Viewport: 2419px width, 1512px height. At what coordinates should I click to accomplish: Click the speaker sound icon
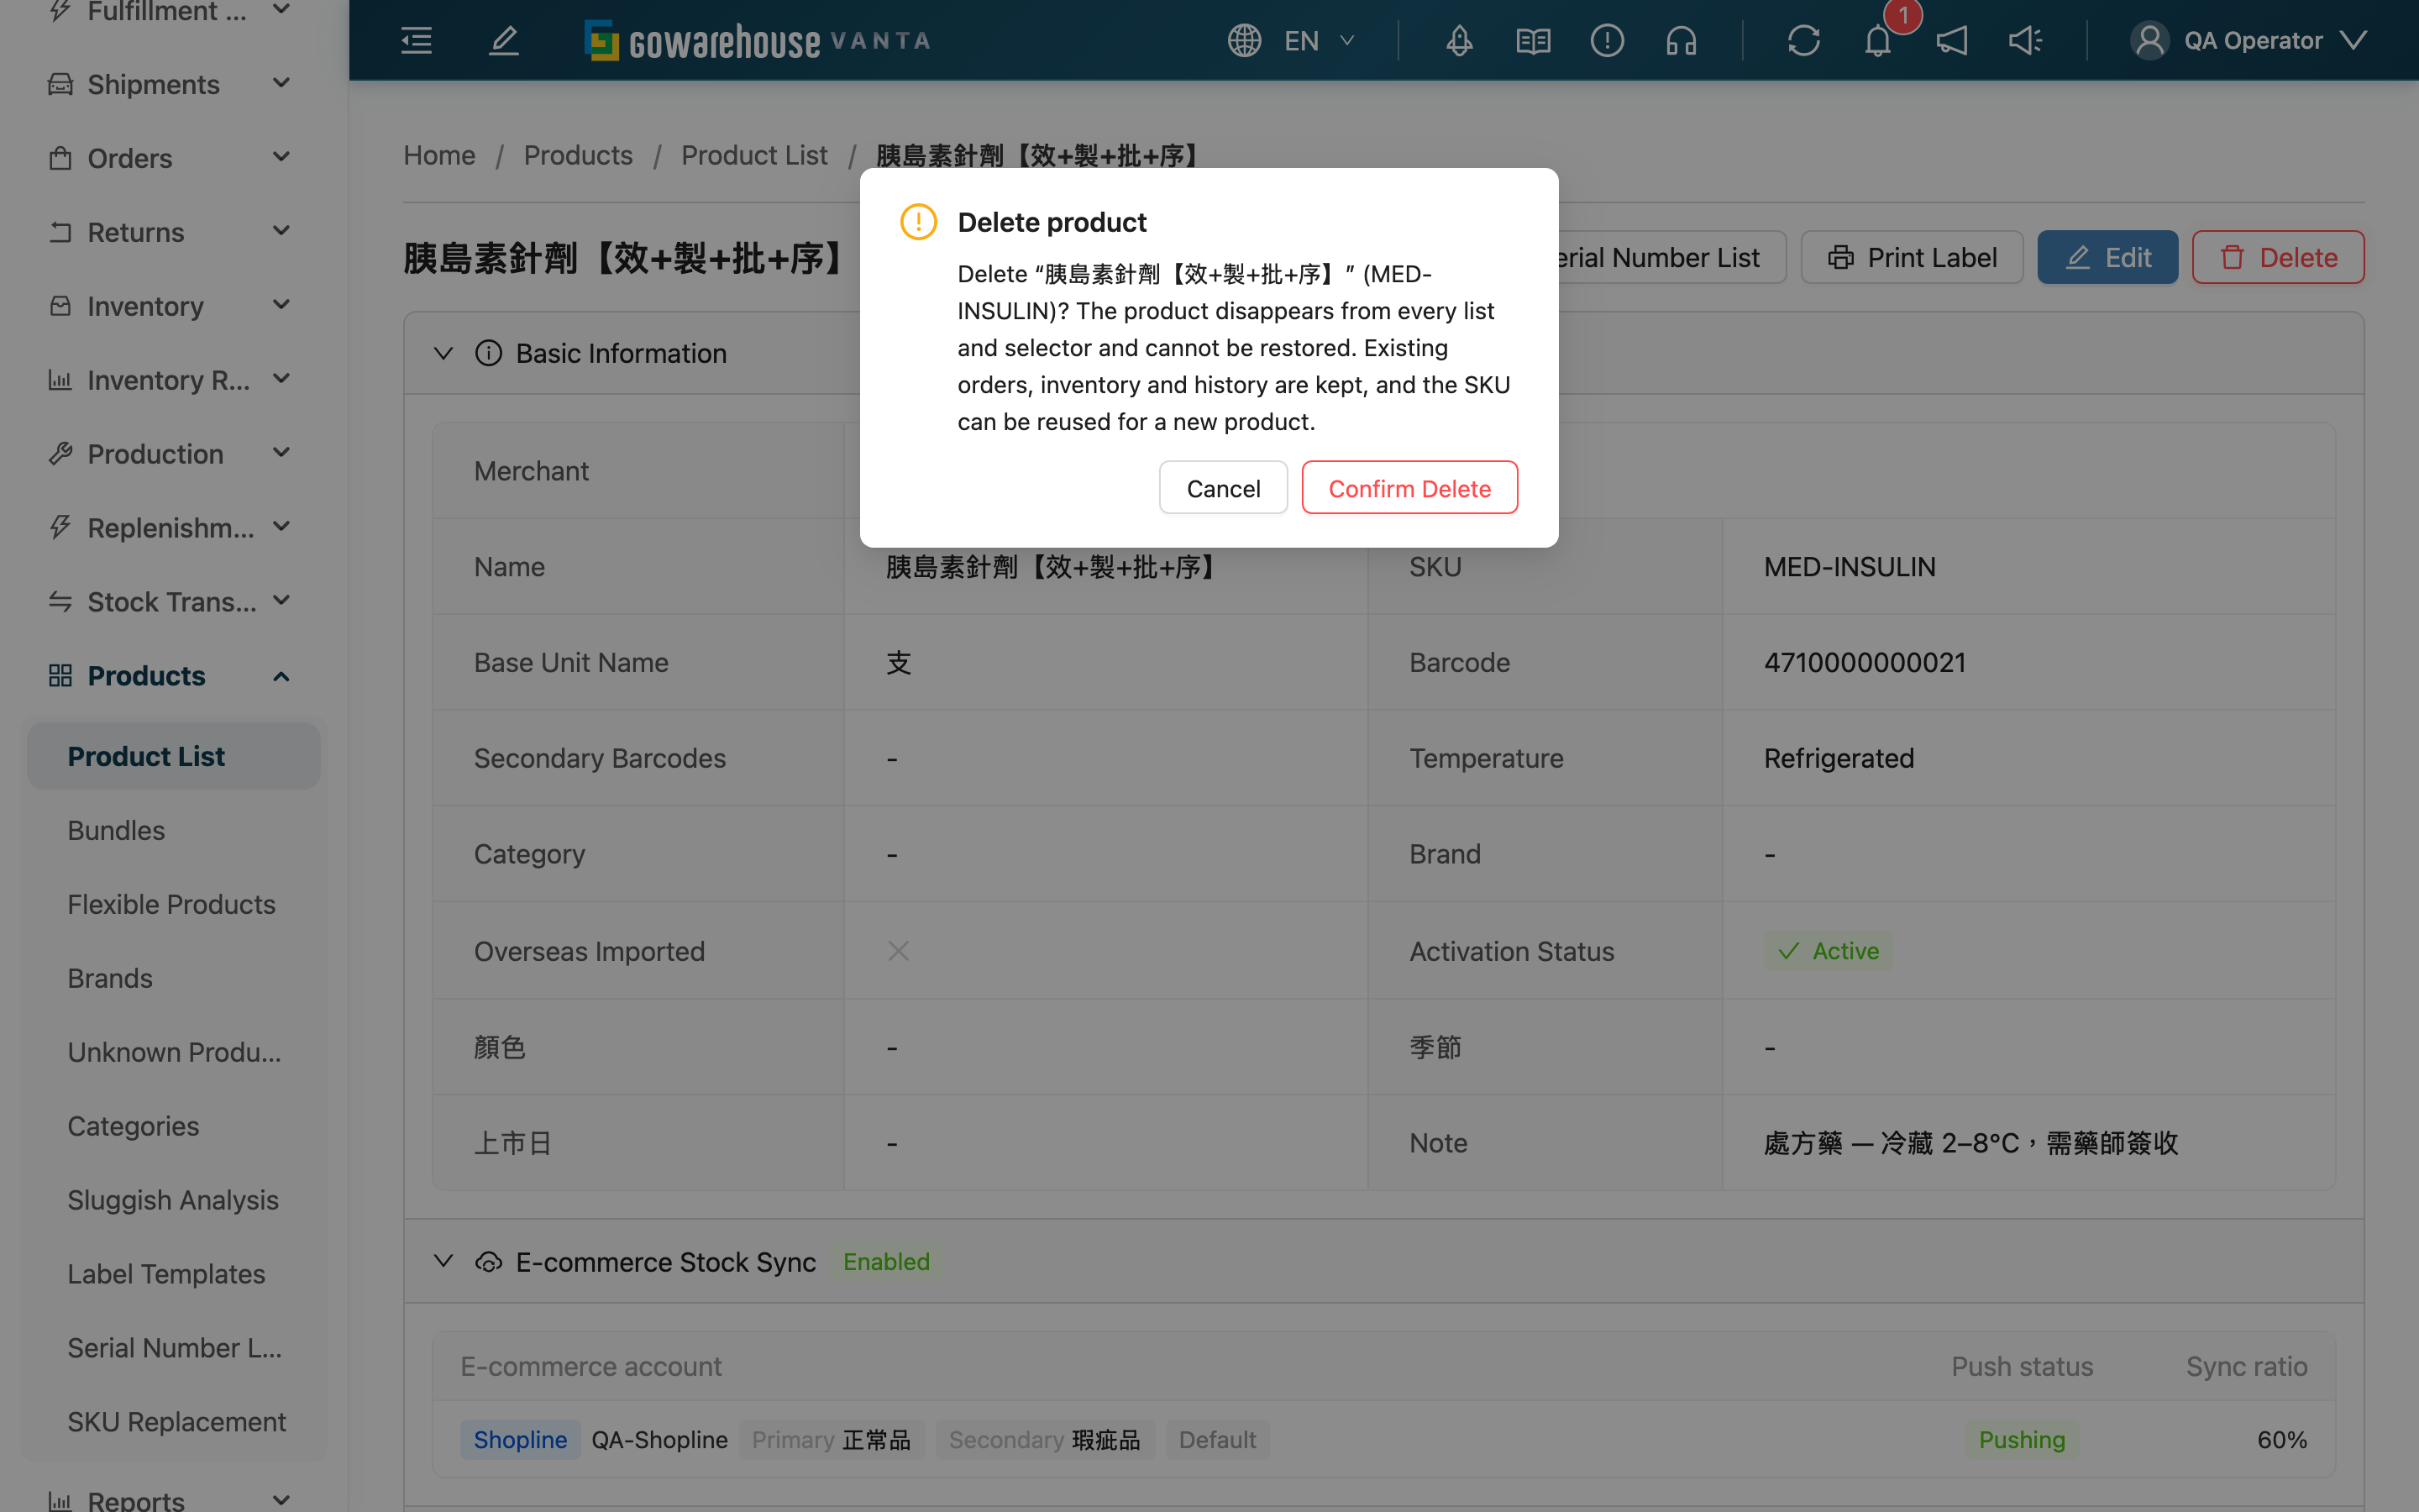(2026, 40)
